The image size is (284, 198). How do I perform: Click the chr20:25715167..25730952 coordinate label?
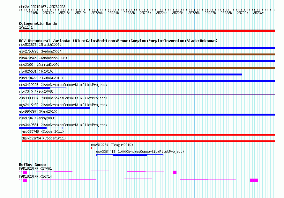(42, 7)
